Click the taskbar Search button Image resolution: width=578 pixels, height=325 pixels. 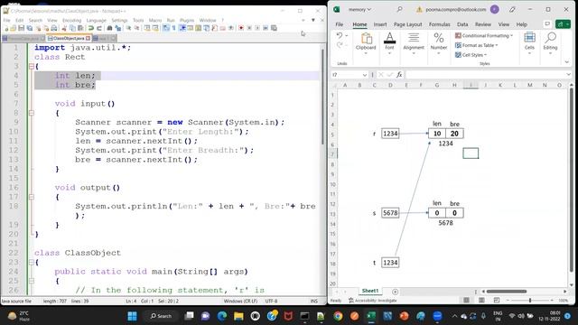[161, 316]
